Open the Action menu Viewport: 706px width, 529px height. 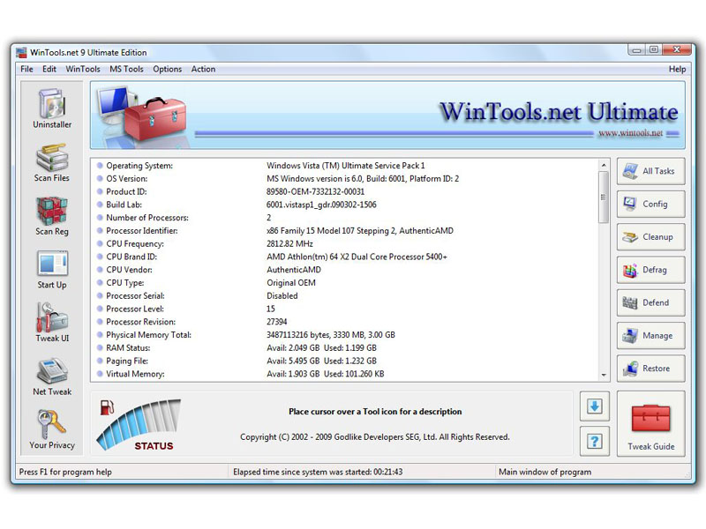(203, 69)
